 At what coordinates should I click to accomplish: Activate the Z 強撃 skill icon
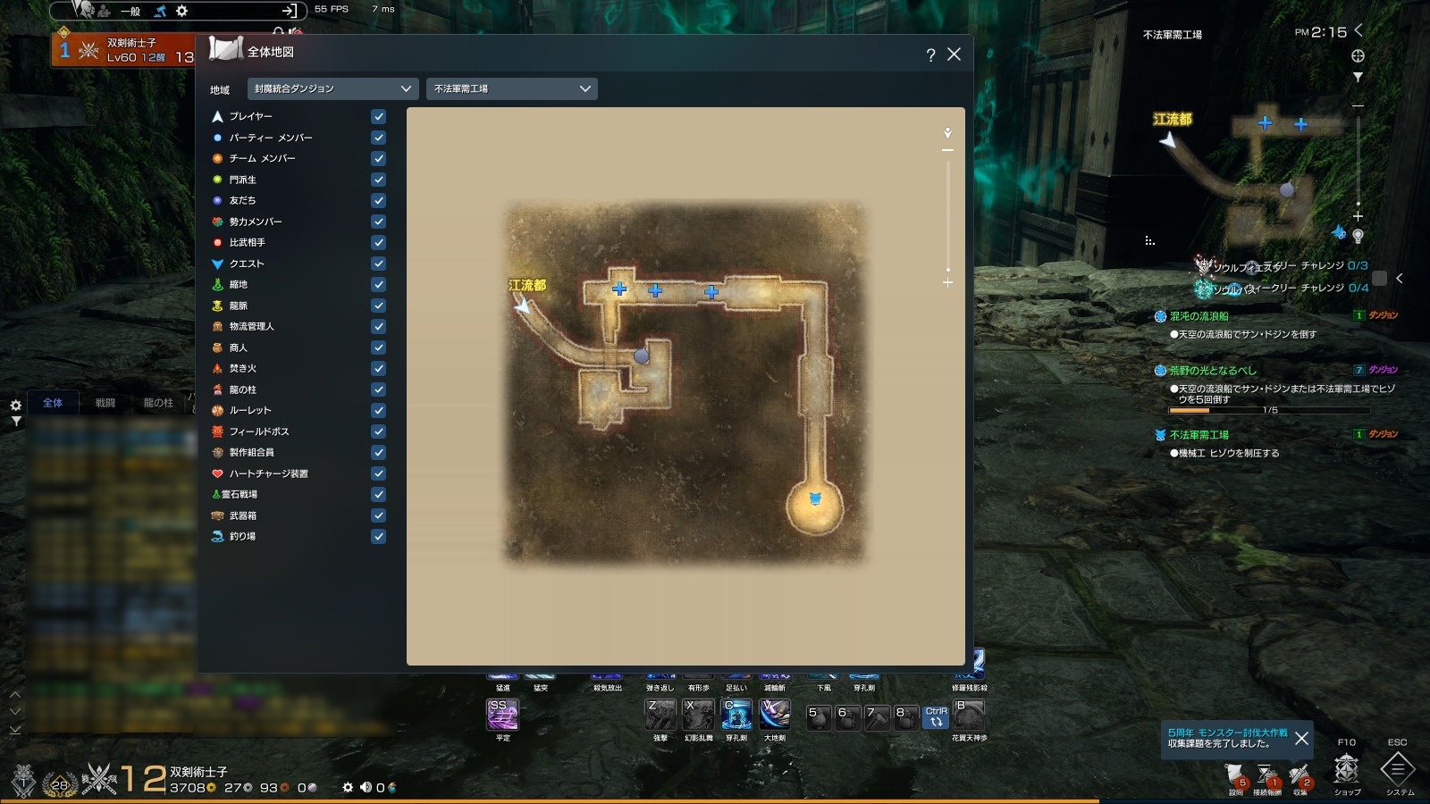pyautogui.click(x=660, y=715)
